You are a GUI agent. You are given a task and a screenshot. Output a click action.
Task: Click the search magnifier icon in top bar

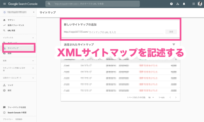coord(49,4)
